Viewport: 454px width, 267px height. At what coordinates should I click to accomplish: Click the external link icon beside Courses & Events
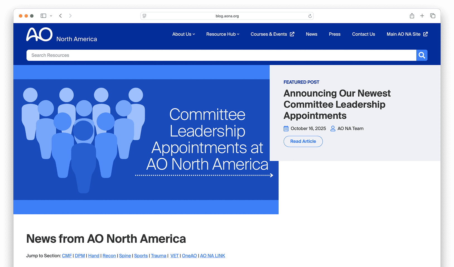(292, 34)
